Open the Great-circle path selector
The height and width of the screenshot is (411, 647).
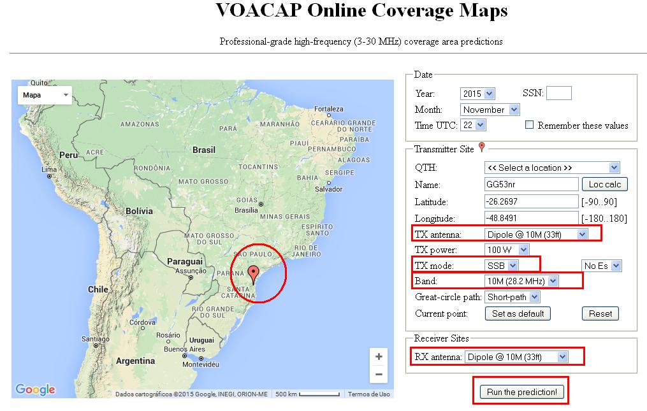click(x=513, y=297)
